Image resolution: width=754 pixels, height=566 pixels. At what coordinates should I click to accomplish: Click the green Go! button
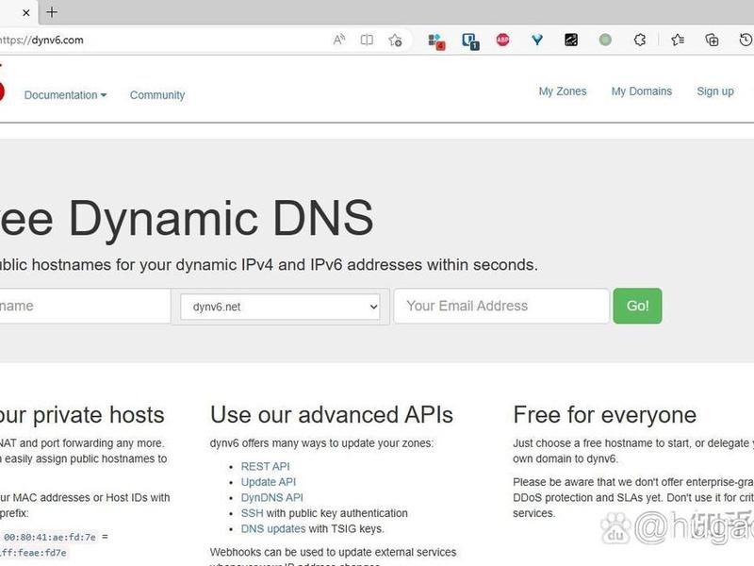pos(637,306)
